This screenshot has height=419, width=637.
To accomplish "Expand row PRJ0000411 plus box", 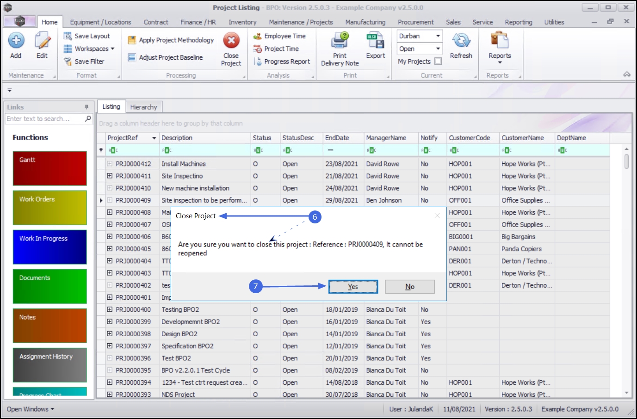I will 110,176.
